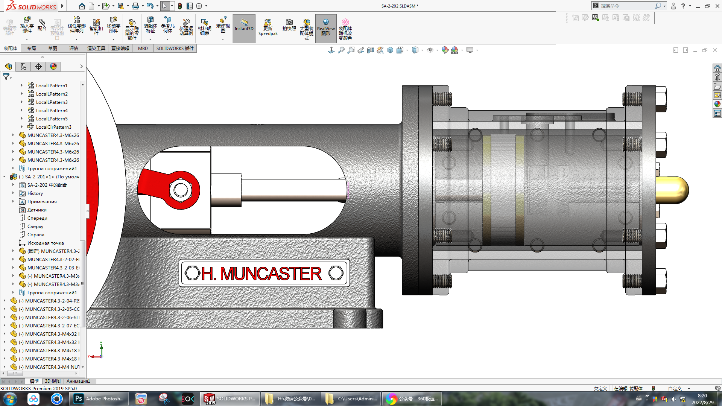Open SOLIDWORKS Resources home in task pane
Viewport: 722px width, 406px height.
pyautogui.click(x=717, y=68)
